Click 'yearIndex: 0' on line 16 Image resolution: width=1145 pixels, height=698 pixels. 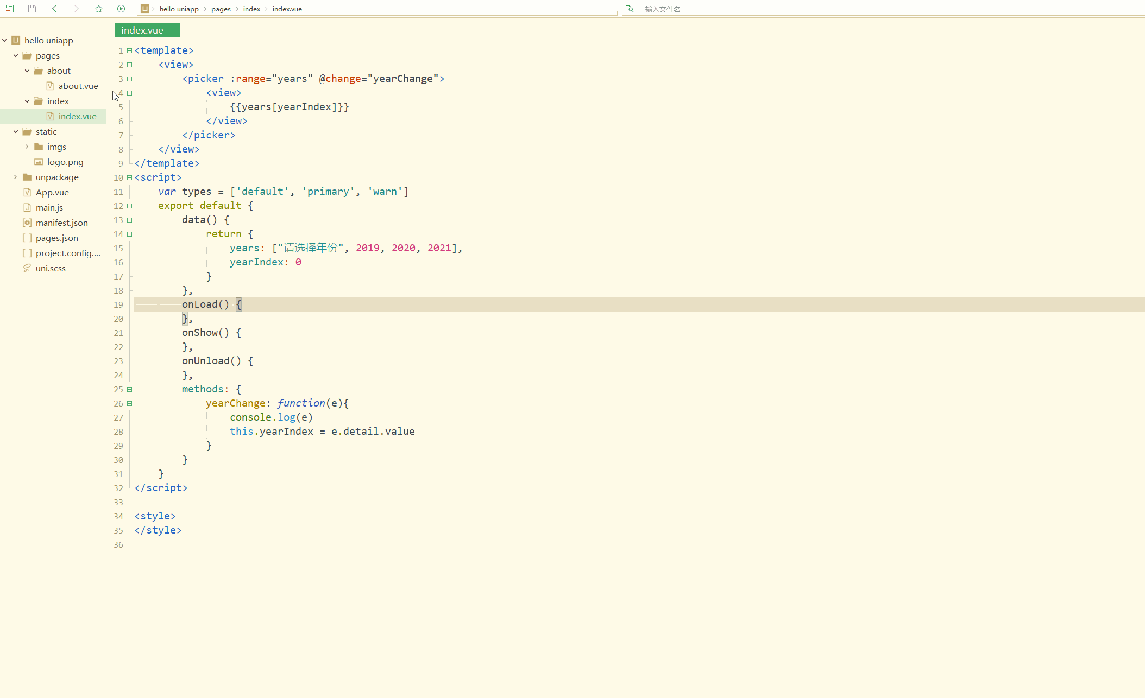[x=266, y=262]
